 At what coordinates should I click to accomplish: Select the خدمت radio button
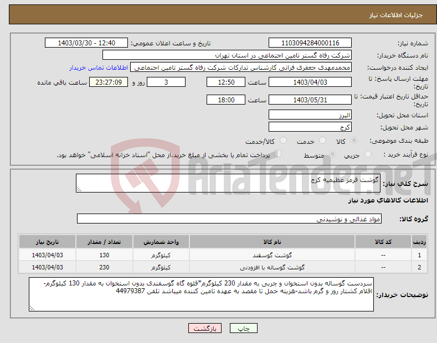[x=322, y=141]
